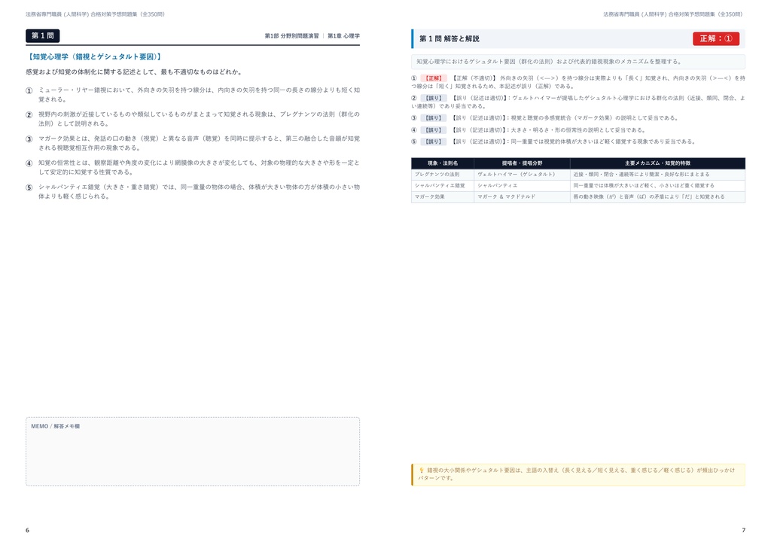Viewport: 771px width, 545px height.
Task: Click the '第 1 問 解答と解説' heading
Action: (x=449, y=39)
